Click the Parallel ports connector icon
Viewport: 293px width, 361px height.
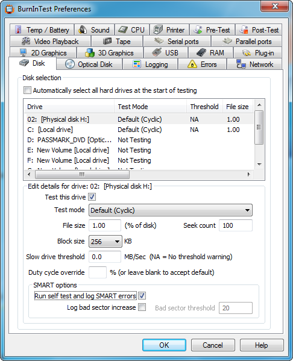[227, 41]
